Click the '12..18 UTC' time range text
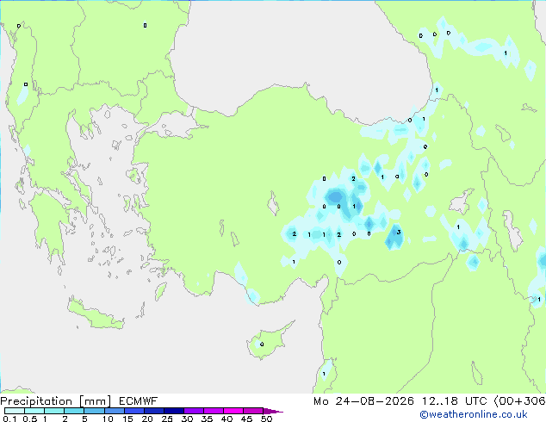Image resolution: width=546 pixels, height=422 pixels. [454, 401]
